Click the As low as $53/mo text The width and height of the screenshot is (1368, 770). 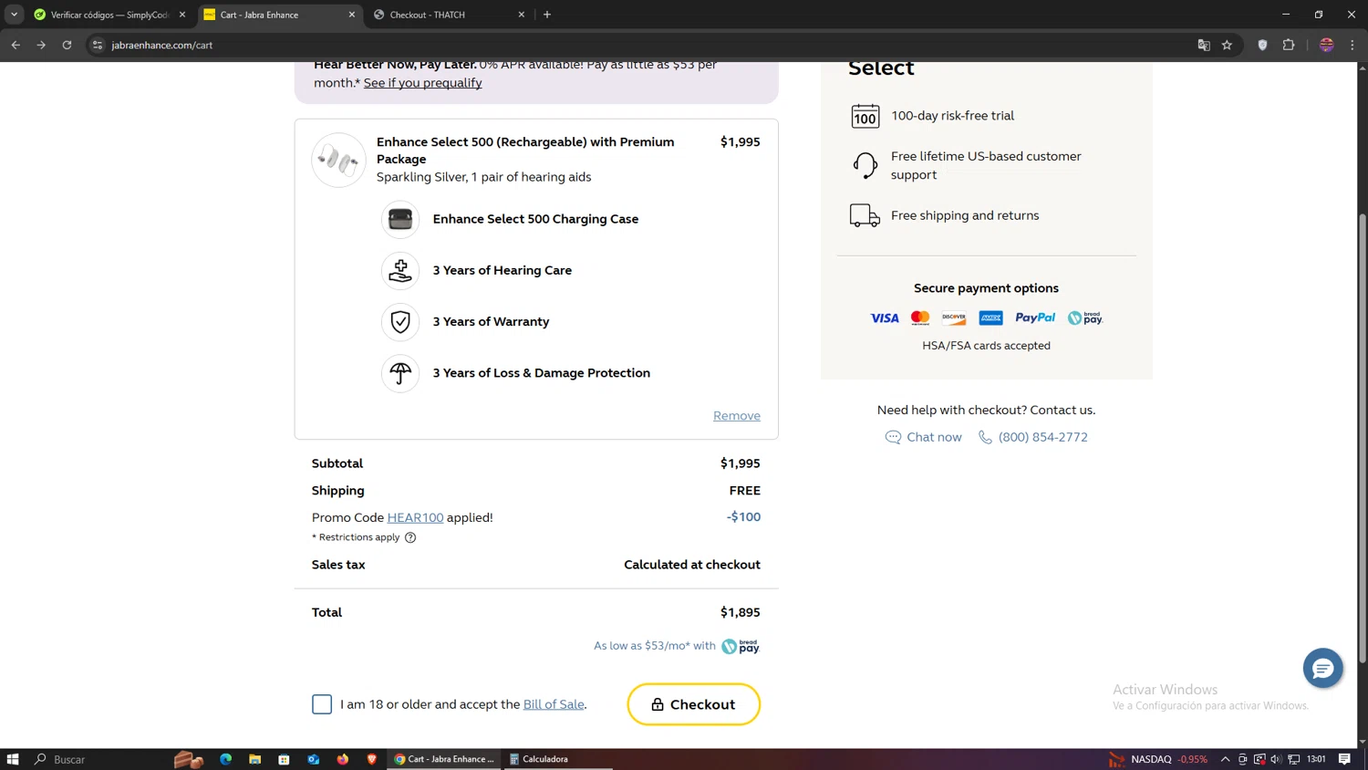pos(655,646)
